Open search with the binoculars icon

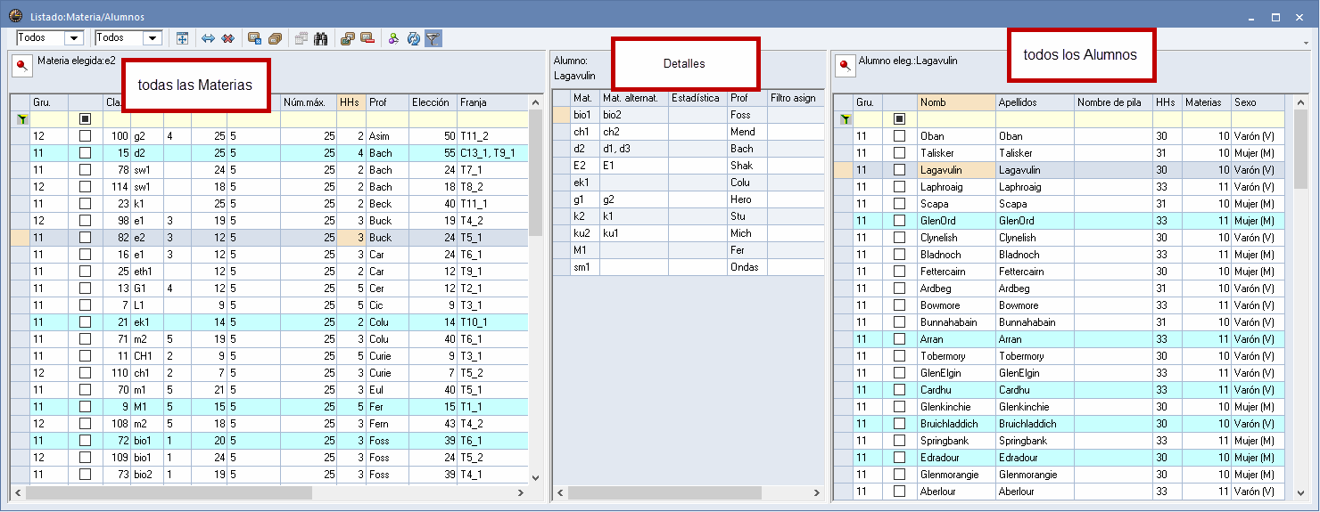[x=321, y=38]
